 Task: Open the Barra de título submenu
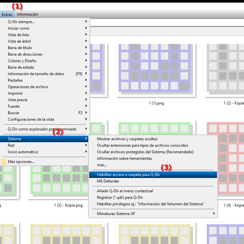45,48
